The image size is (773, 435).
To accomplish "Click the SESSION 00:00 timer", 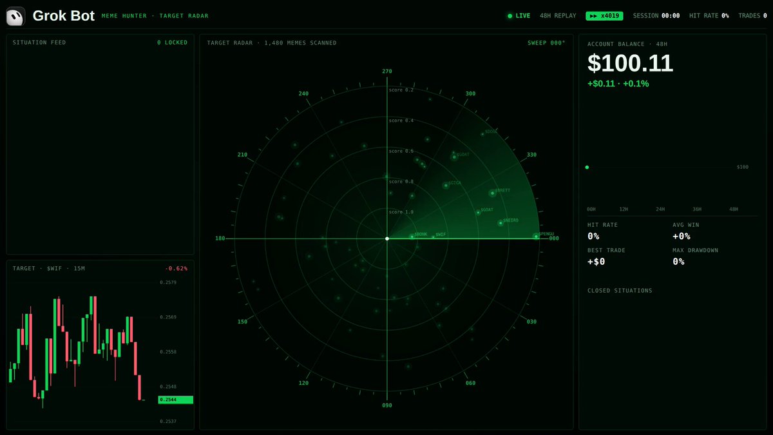I will [x=656, y=15].
